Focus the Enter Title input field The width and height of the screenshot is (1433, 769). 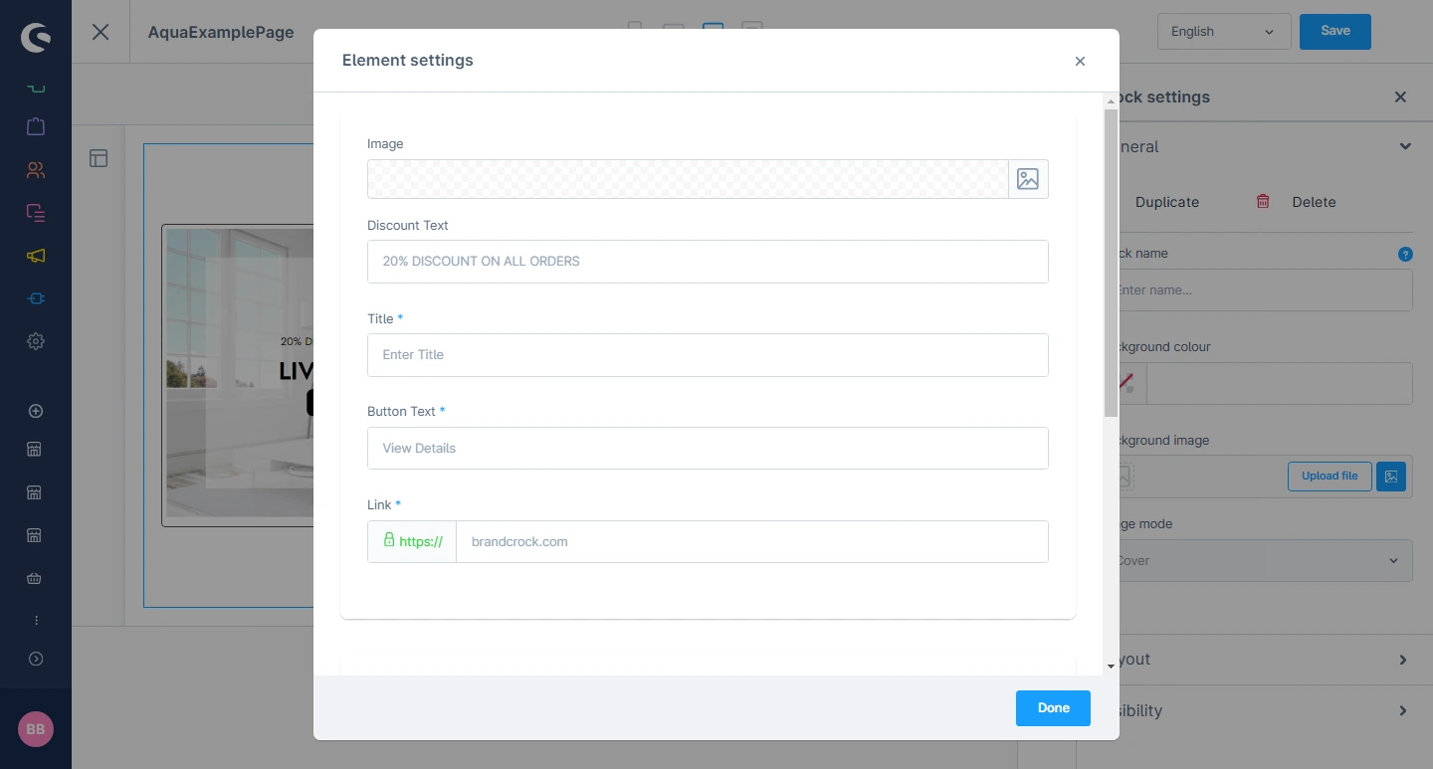708,355
